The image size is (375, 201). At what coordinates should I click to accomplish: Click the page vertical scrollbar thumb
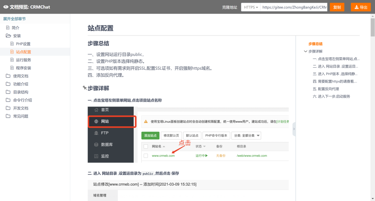point(372,27)
